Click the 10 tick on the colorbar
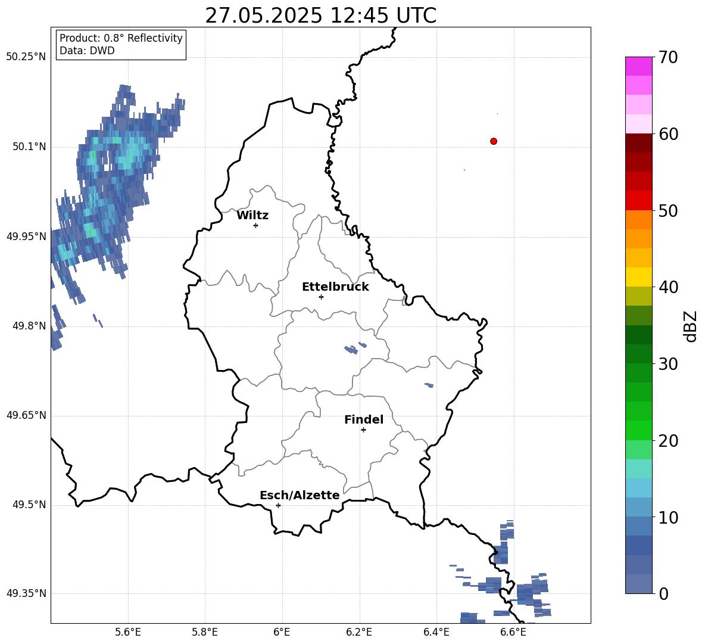The height and width of the screenshot is (644, 705). pyautogui.click(x=667, y=517)
